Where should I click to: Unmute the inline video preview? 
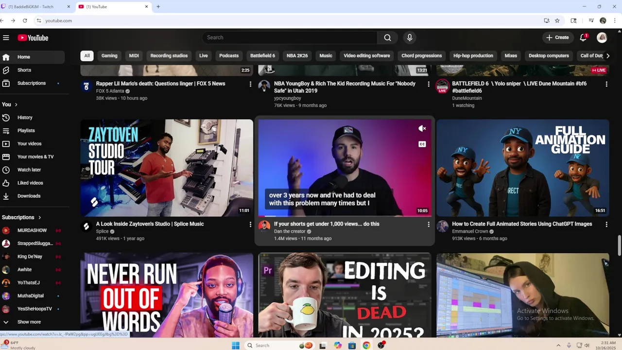[x=422, y=129]
